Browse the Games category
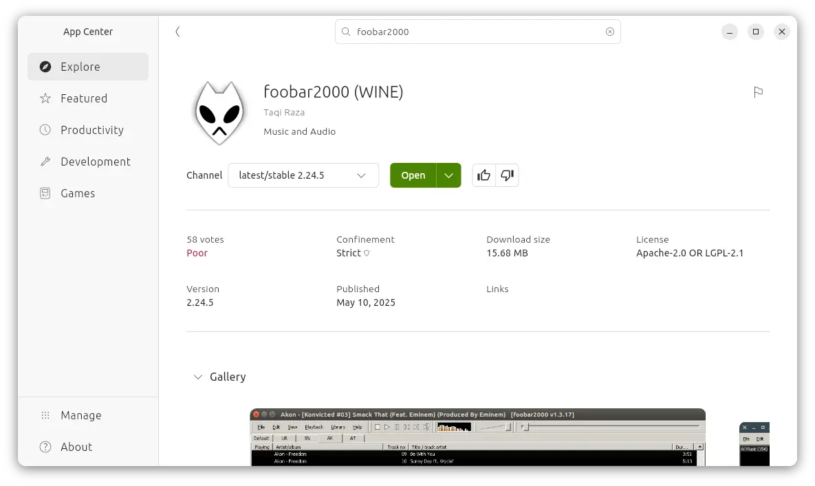815x486 pixels. 88,193
